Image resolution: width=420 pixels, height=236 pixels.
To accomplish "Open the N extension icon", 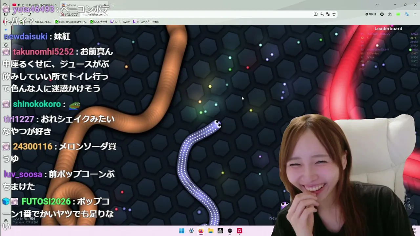I will click(x=382, y=14).
